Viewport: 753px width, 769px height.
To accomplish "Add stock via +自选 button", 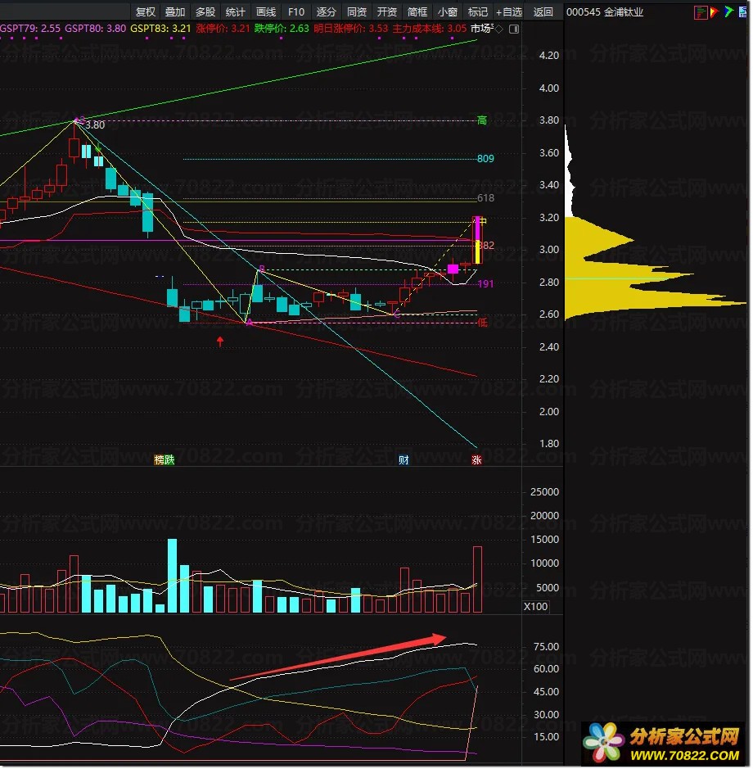I will pyautogui.click(x=509, y=11).
